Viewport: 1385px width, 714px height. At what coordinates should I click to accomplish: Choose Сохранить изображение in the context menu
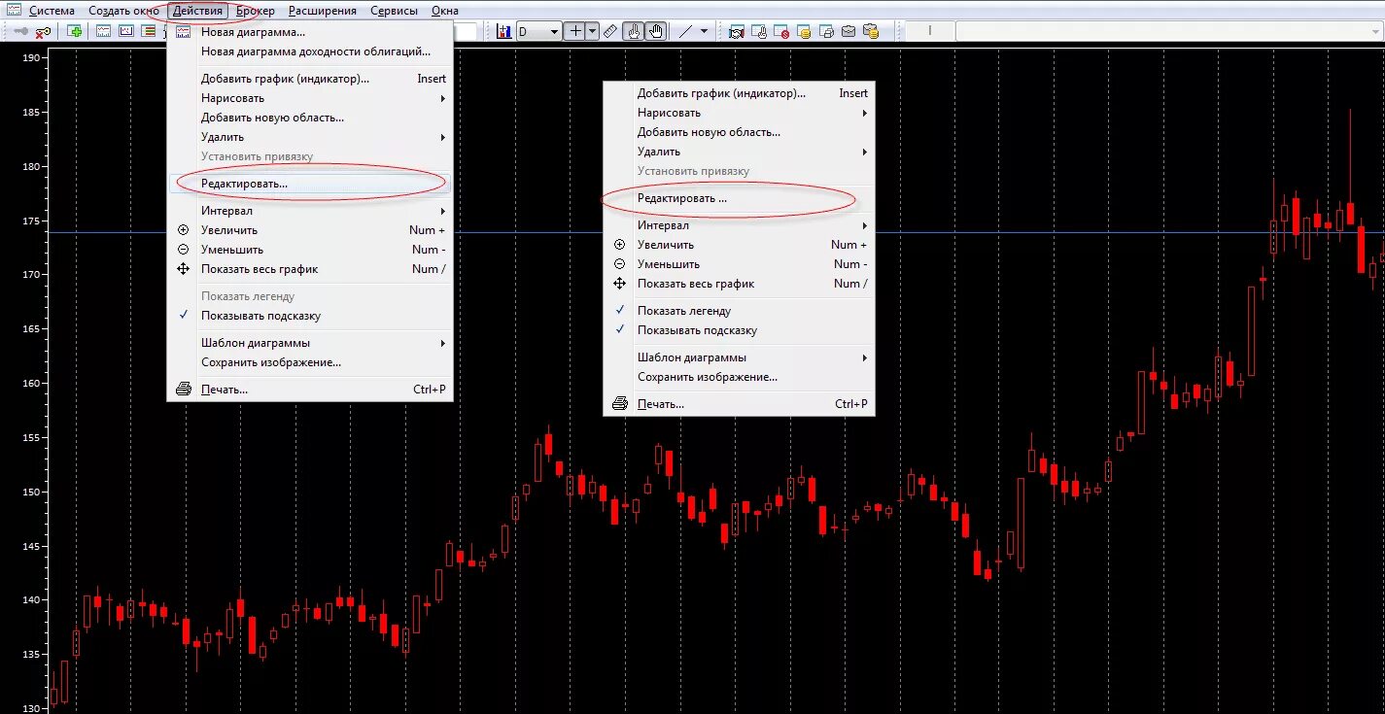click(x=739, y=377)
